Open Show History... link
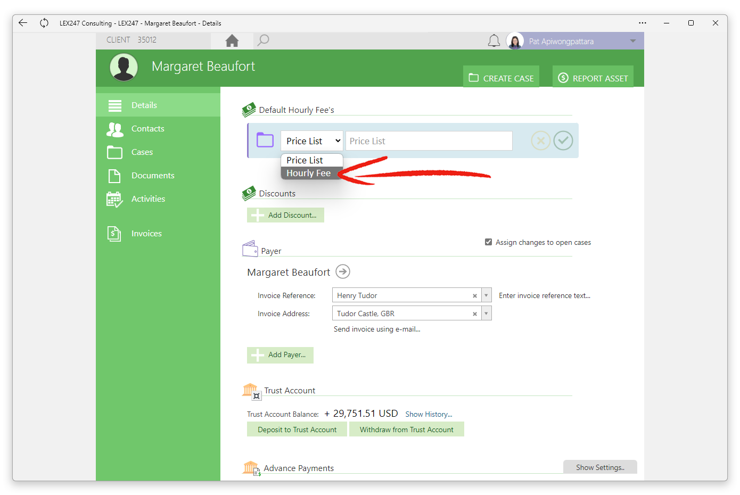This screenshot has height=495, width=740. [x=429, y=414]
